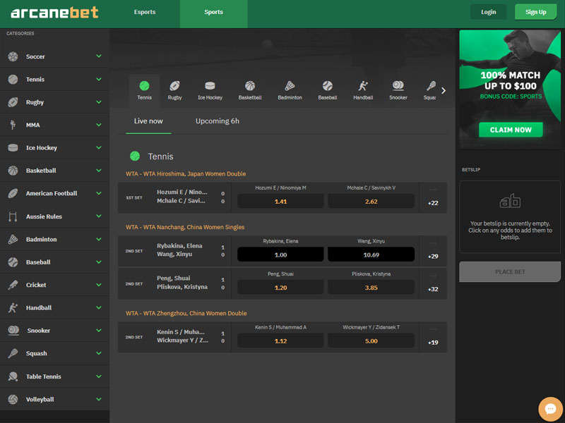Screen dimensions: 565x423
Task: Click the Sign Up button
Action: pyautogui.click(x=536, y=12)
